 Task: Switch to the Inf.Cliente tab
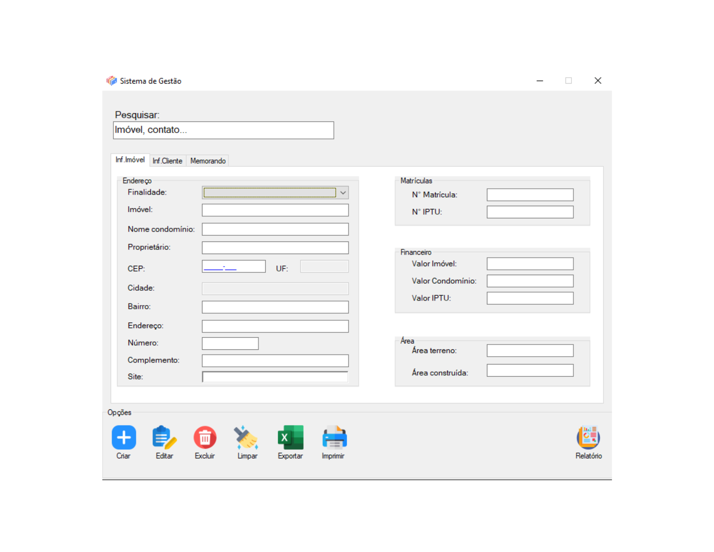167,161
